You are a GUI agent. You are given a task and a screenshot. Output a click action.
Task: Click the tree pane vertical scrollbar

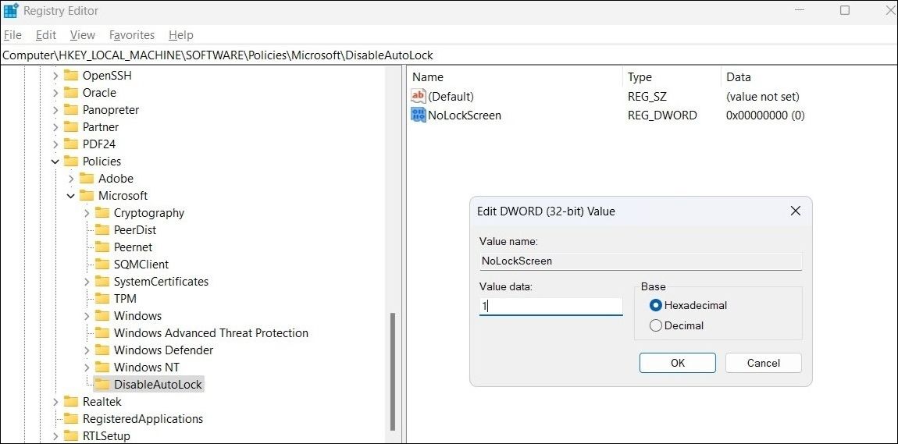(x=392, y=371)
